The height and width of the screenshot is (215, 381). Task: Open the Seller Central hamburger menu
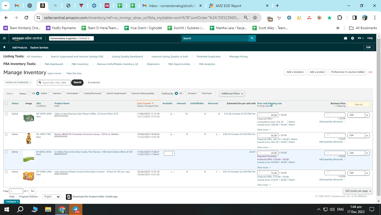coord(4,38)
